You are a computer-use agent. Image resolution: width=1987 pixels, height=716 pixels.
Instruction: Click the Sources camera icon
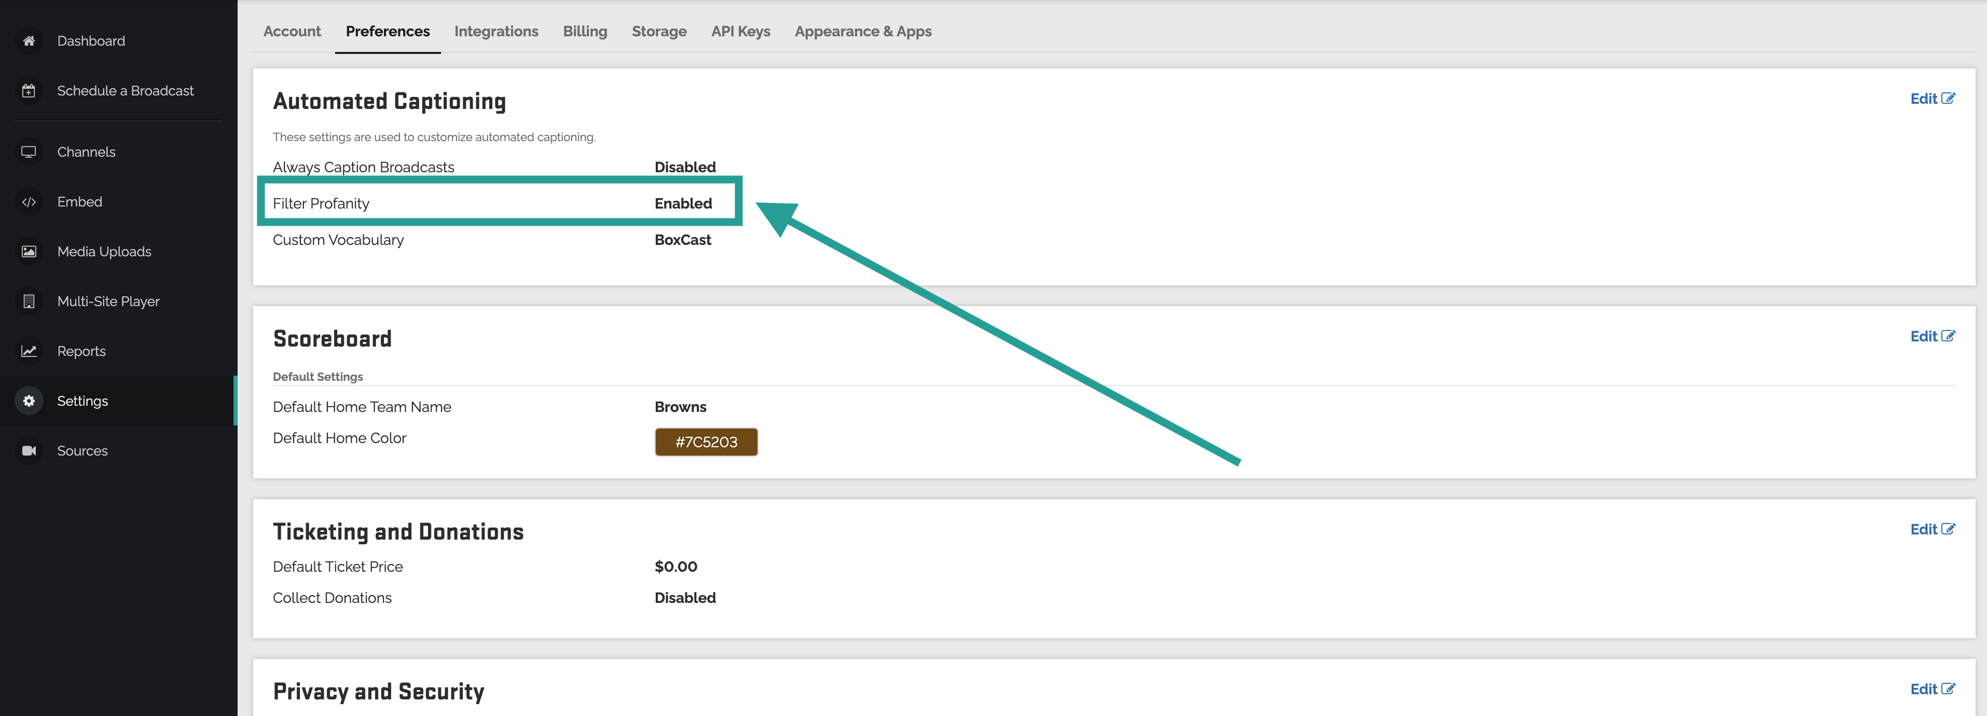[29, 450]
